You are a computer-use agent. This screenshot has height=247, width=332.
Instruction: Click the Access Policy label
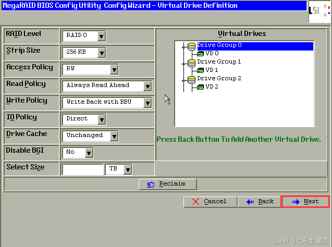(x=29, y=67)
